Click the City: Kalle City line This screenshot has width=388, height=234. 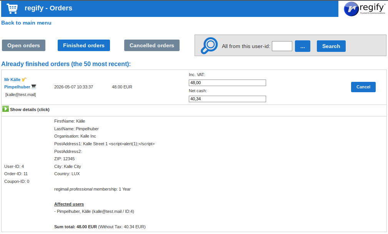(x=68, y=166)
